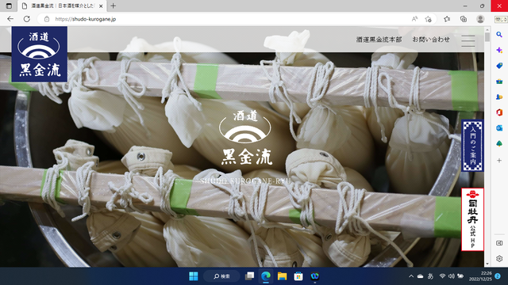This screenshot has height=285, width=508.
Task: Open the sidebar Office icon
Action: pyautogui.click(x=499, y=112)
